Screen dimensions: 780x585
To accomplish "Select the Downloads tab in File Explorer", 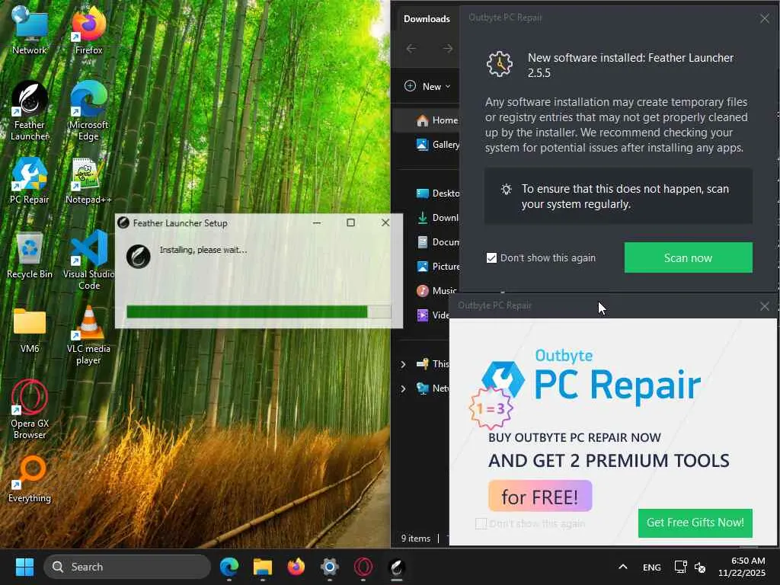I will (x=427, y=19).
